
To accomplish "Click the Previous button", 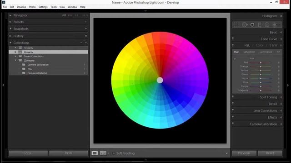I will pyautogui.click(x=244, y=153).
